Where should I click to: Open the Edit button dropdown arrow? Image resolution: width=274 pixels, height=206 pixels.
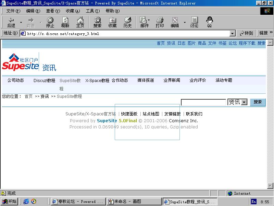tap(185, 22)
